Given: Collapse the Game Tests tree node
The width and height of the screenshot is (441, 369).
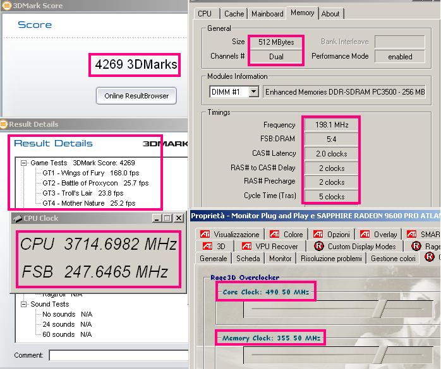Looking at the screenshot, I should click(x=23, y=163).
